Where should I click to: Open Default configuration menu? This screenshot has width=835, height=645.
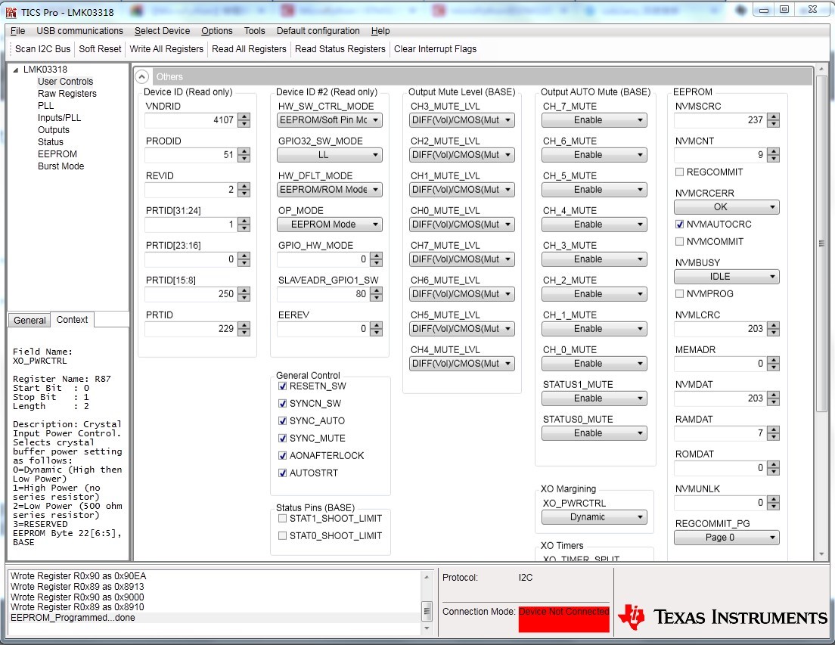(x=318, y=31)
